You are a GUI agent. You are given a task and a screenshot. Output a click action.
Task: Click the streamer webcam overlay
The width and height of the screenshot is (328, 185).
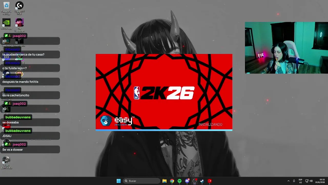pyautogui.click(x=286, y=48)
